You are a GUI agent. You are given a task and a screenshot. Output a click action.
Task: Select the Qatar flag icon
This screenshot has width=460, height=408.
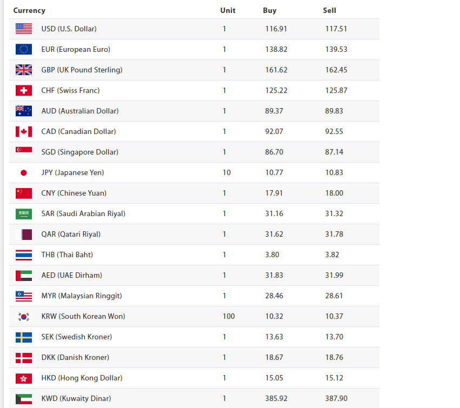pos(24,234)
